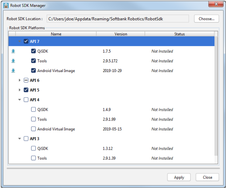Select the API 6 row label
Viewport: 226px width, 188px height.
(x=34, y=80)
